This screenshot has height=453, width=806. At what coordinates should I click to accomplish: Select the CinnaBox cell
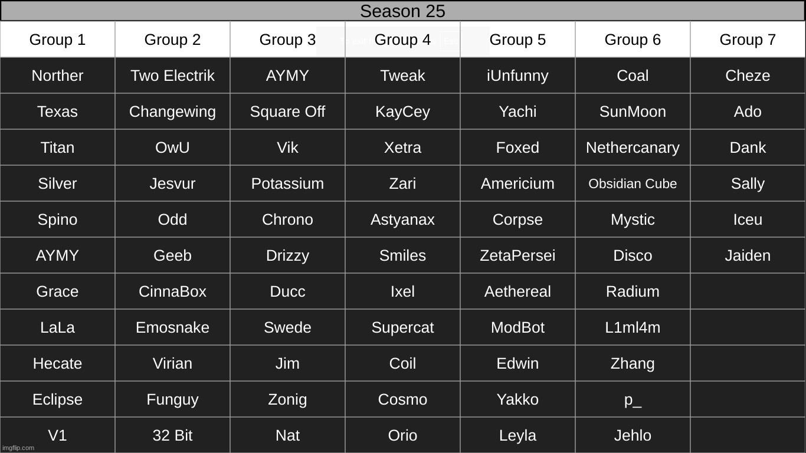(x=172, y=291)
